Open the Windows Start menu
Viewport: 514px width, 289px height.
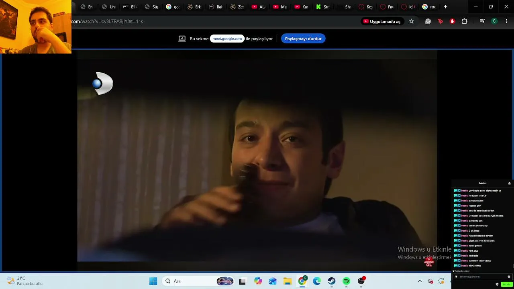pos(153,281)
